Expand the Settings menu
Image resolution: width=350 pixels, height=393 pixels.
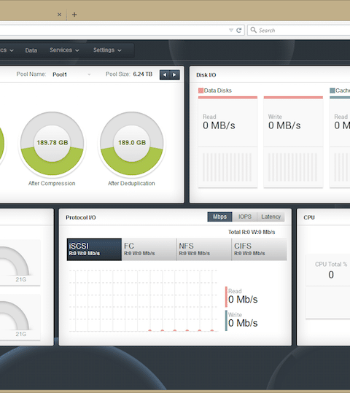coord(107,50)
